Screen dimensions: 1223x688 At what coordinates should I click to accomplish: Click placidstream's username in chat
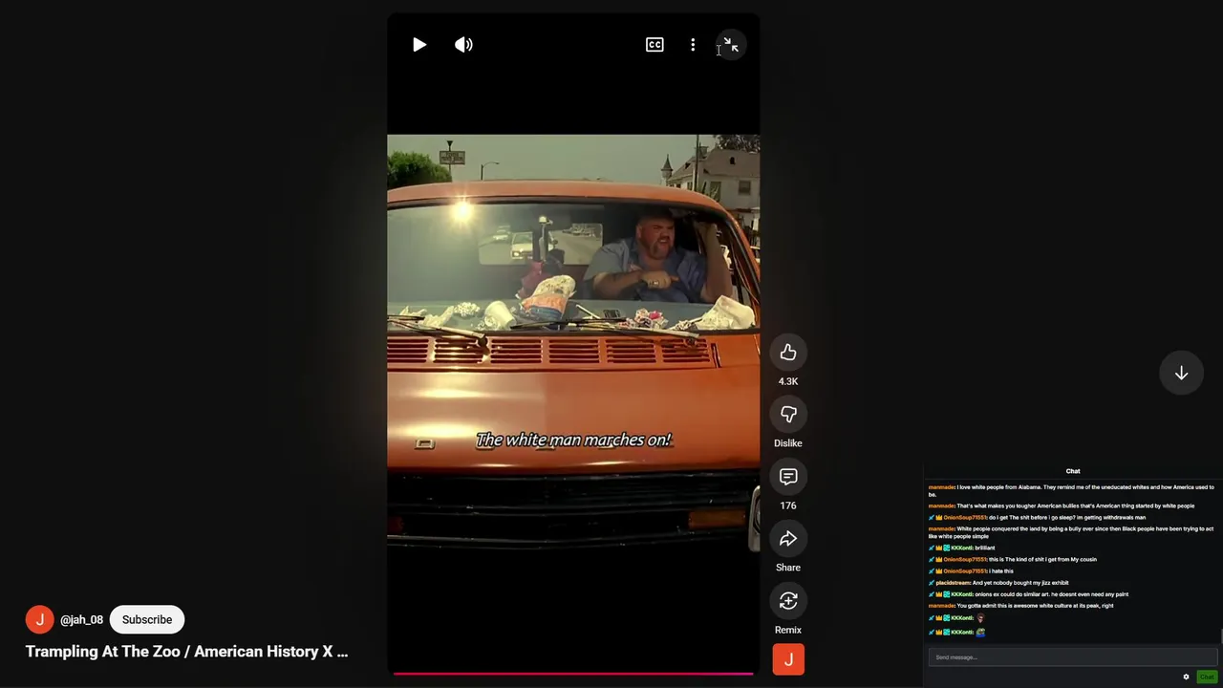click(952, 583)
